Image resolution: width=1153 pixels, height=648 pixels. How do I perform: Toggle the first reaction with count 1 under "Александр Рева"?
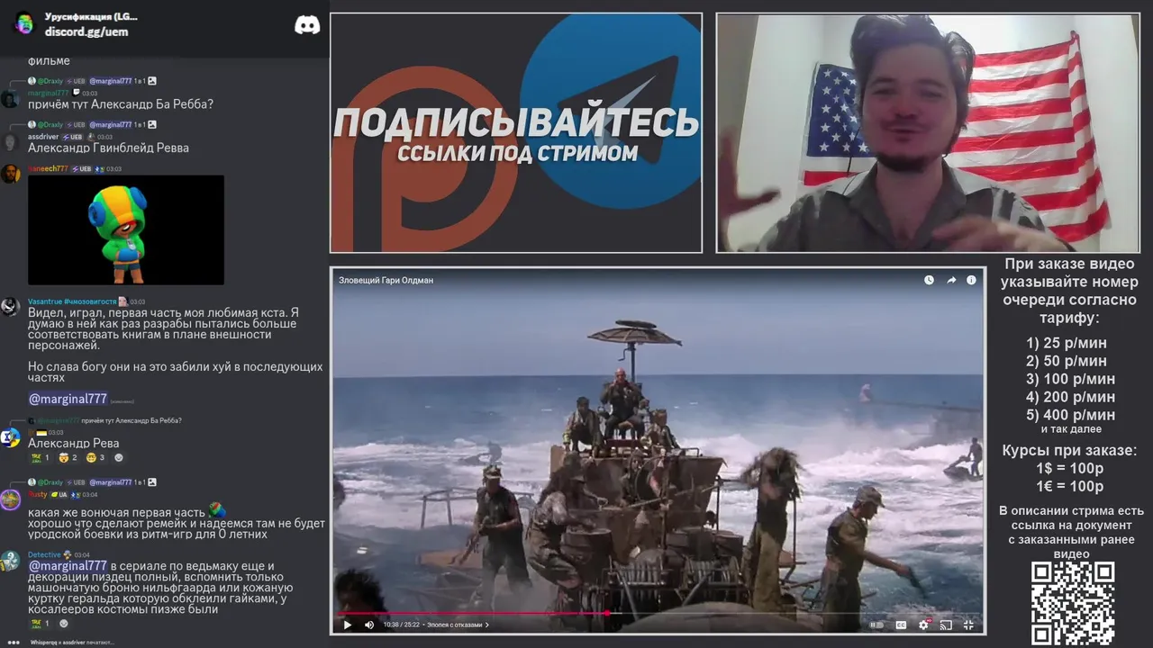[41, 458]
